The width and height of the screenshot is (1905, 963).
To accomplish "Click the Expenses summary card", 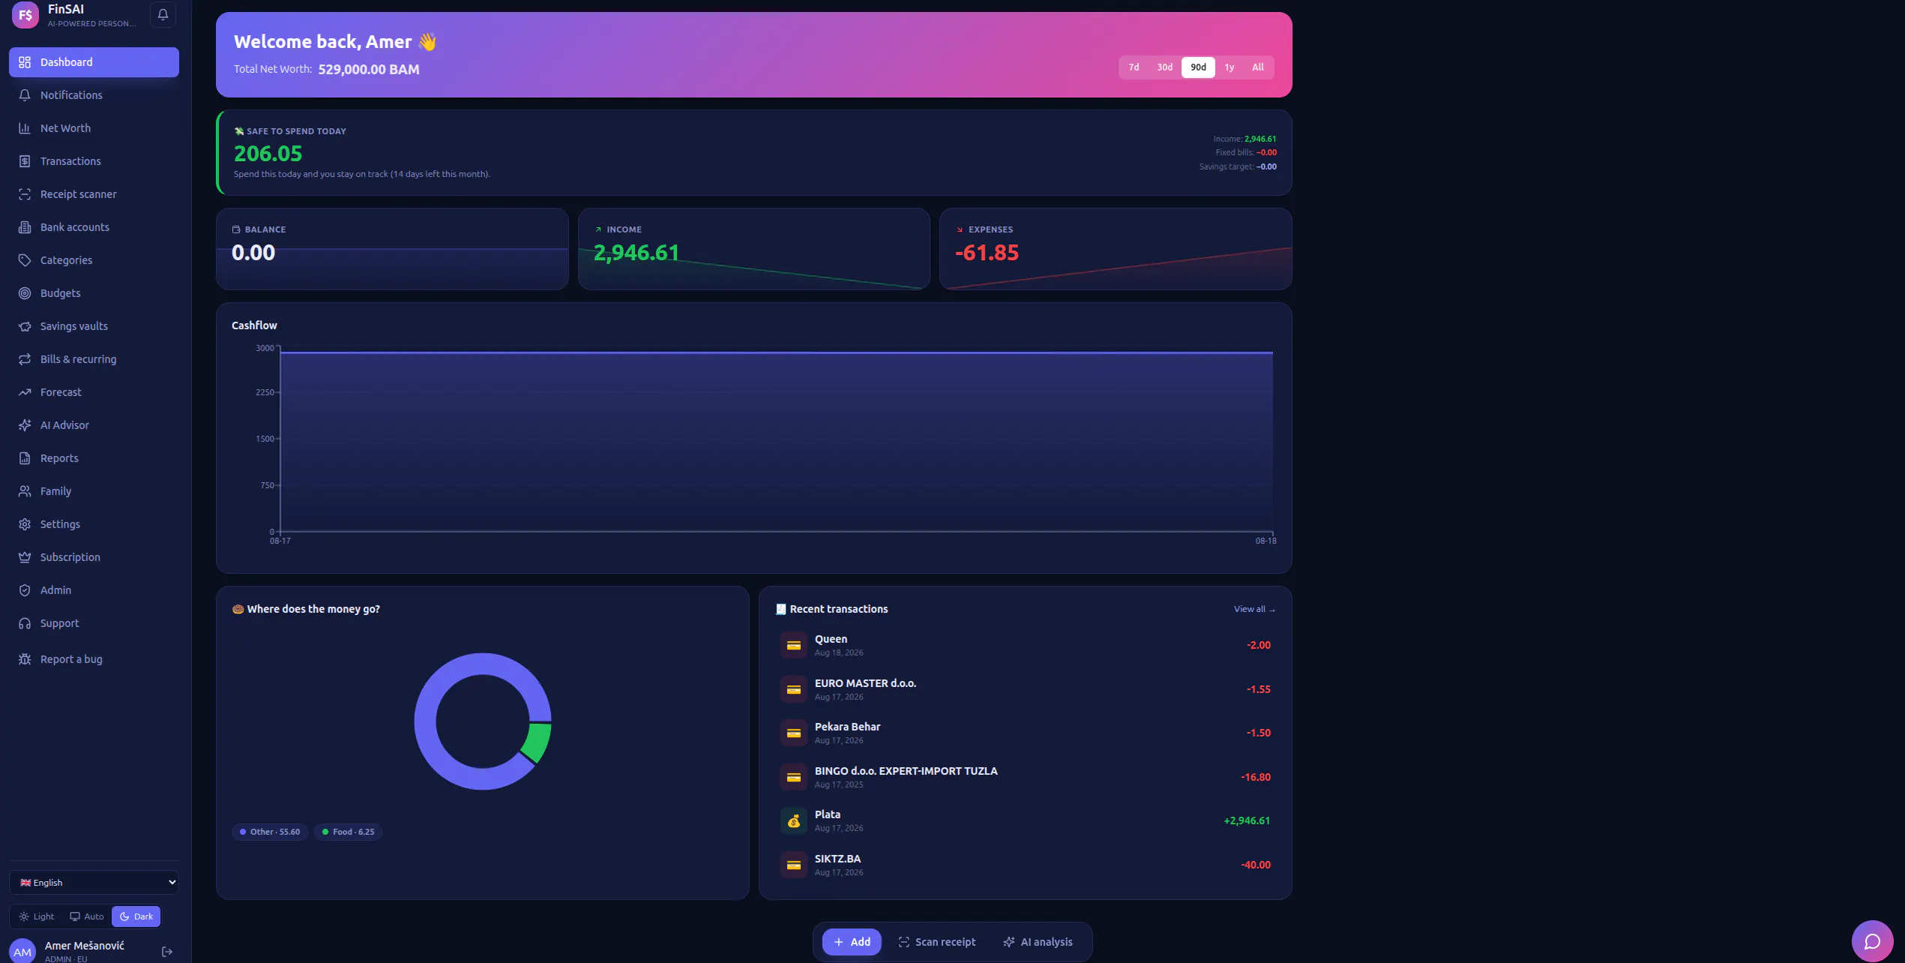I will pos(1116,249).
